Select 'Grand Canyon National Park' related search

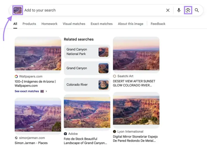pos(87,52)
